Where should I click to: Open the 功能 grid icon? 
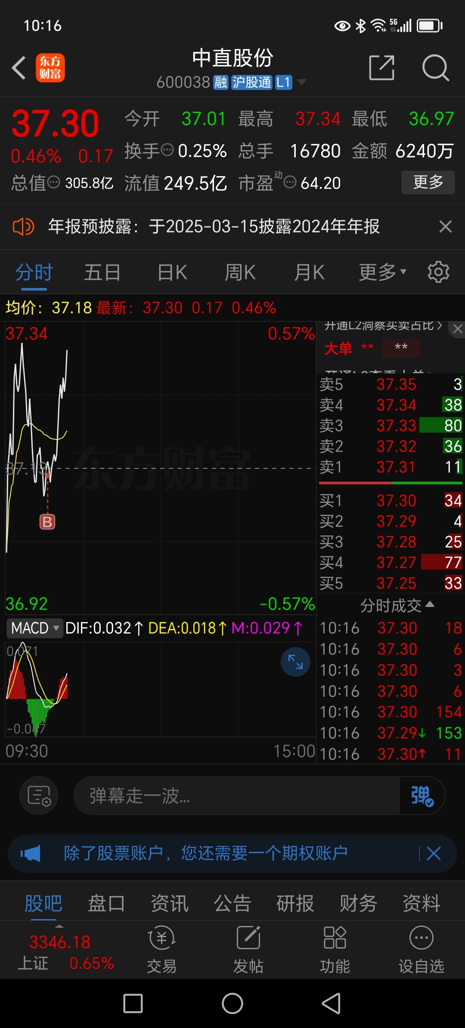[x=335, y=938]
